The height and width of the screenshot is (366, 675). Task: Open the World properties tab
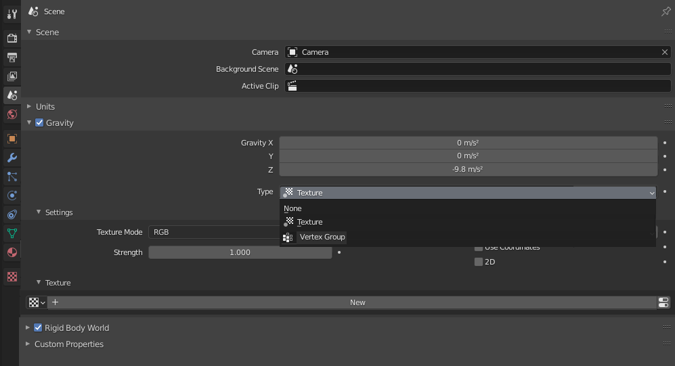point(12,114)
